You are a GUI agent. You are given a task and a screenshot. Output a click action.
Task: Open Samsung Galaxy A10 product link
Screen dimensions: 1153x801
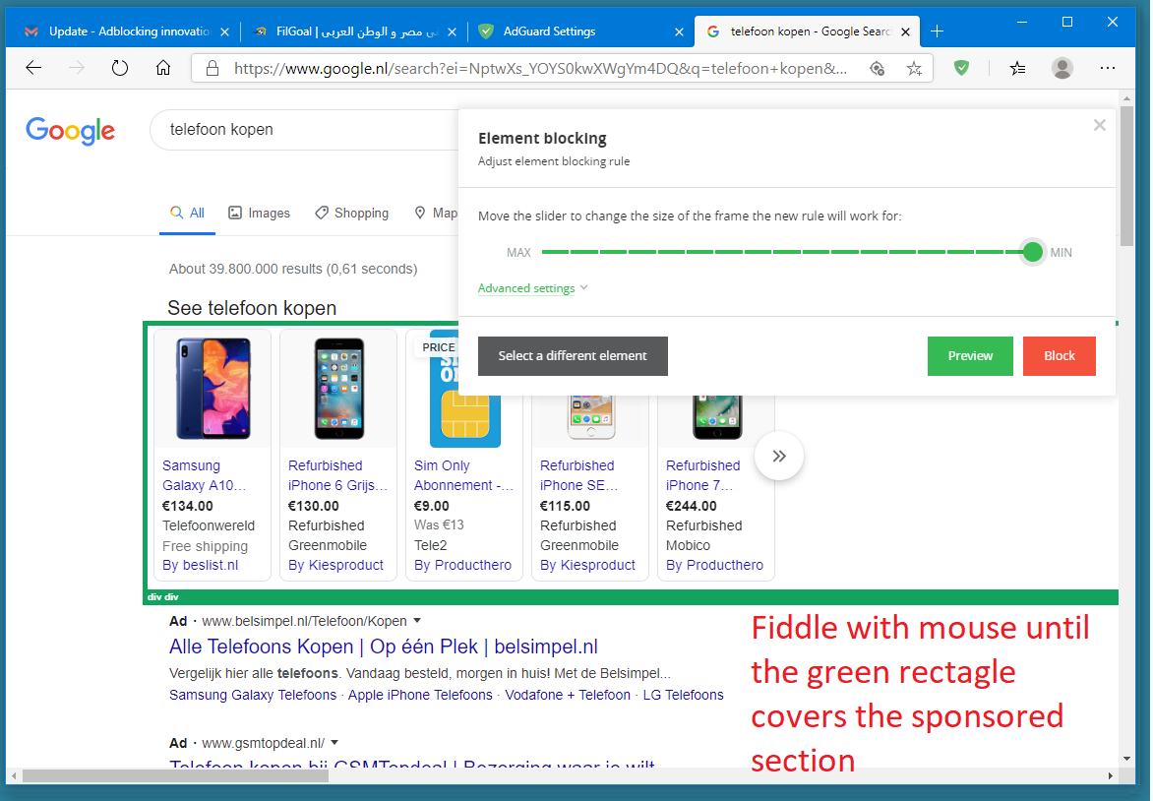click(205, 476)
